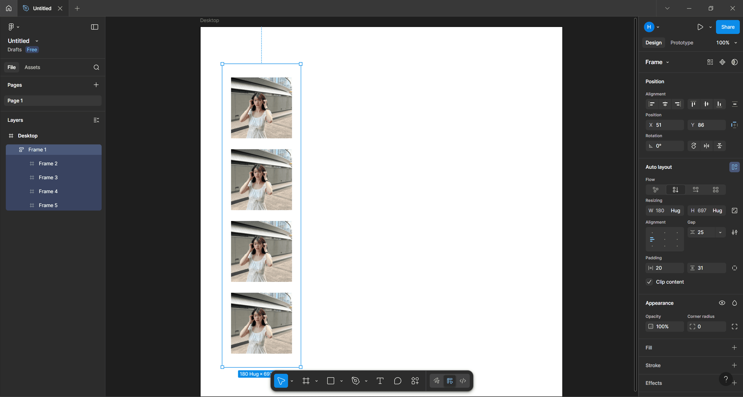743x397 pixels.
Task: Select the Pen tool
Action: pos(355,380)
